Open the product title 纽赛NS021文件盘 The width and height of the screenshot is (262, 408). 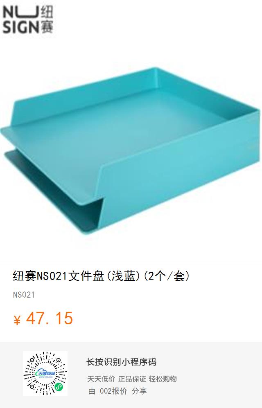[x=101, y=276]
